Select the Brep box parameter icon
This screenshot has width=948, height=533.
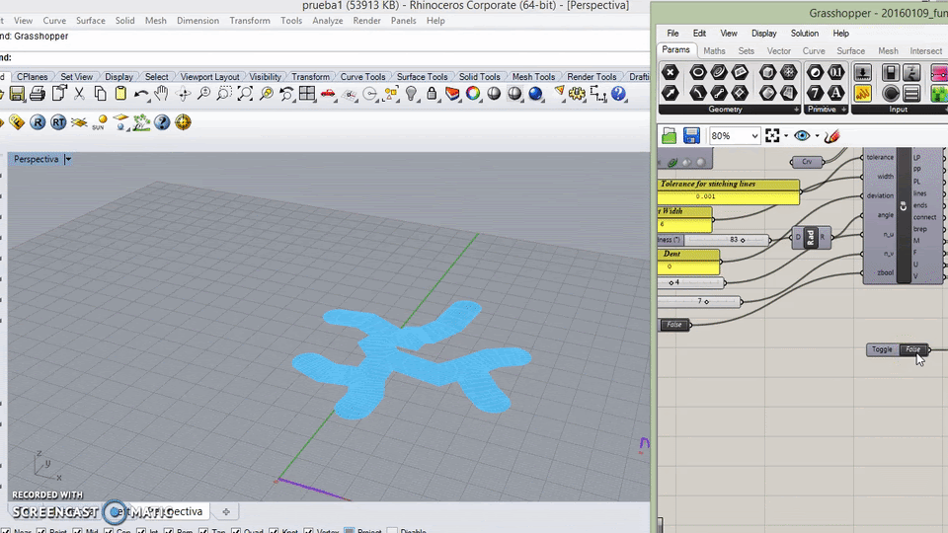coord(767,72)
